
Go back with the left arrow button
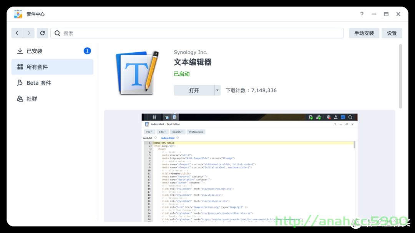[x=17, y=33]
